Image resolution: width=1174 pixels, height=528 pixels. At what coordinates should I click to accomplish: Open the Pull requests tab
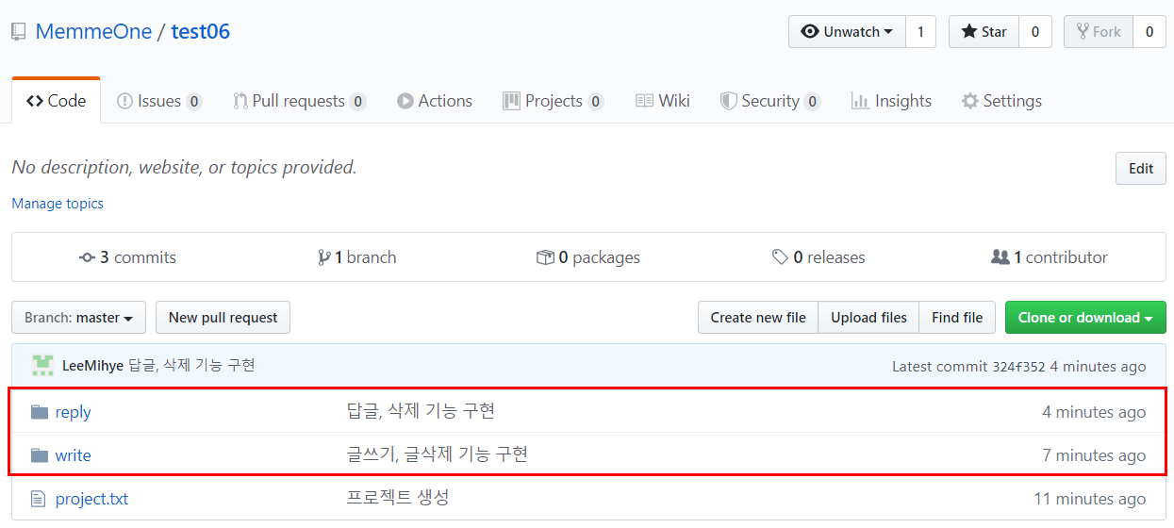300,101
